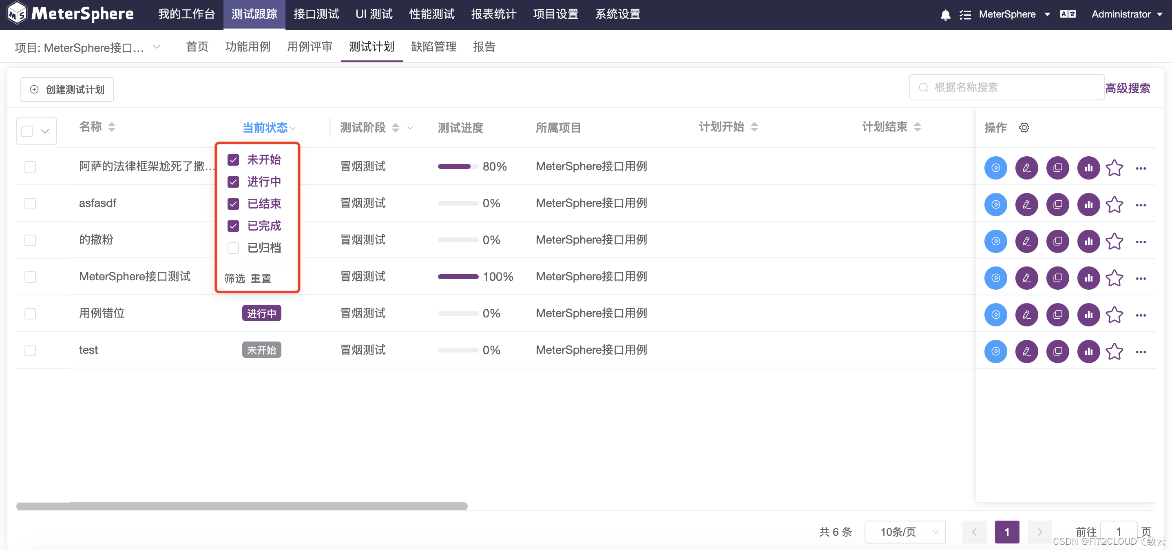Click the language switch icon
Image resolution: width=1172 pixels, height=550 pixels.
tap(1067, 14)
